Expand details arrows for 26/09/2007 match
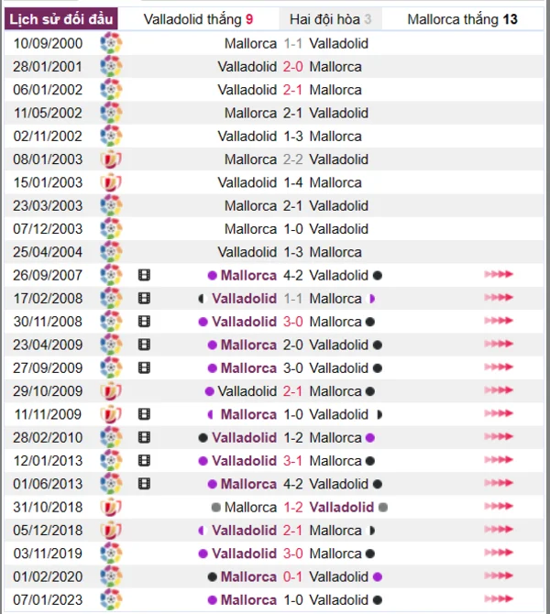550x614 pixels. point(499,274)
